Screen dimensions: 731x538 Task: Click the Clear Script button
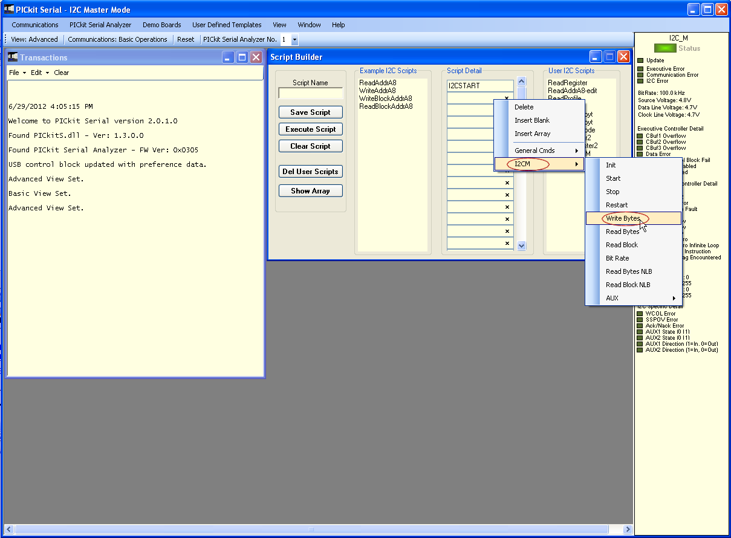coord(311,146)
